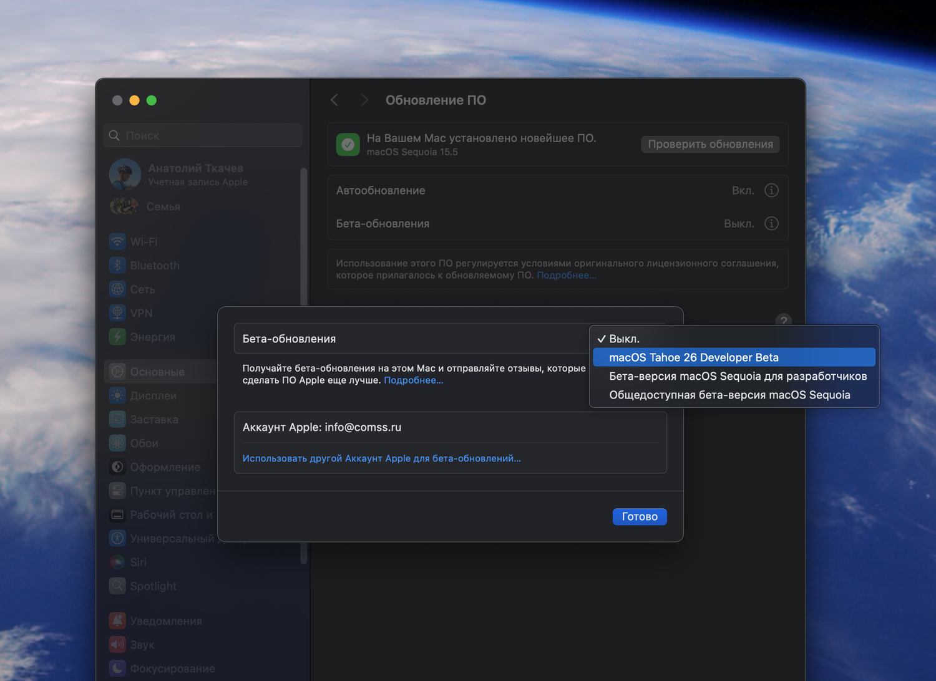The image size is (936, 681).
Task: Click the Обновление ПО window title
Action: click(x=436, y=100)
